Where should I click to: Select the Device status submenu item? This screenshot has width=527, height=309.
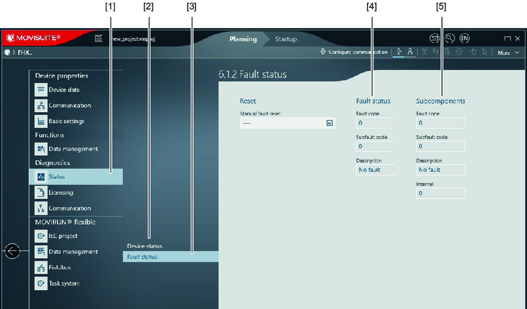pos(144,246)
